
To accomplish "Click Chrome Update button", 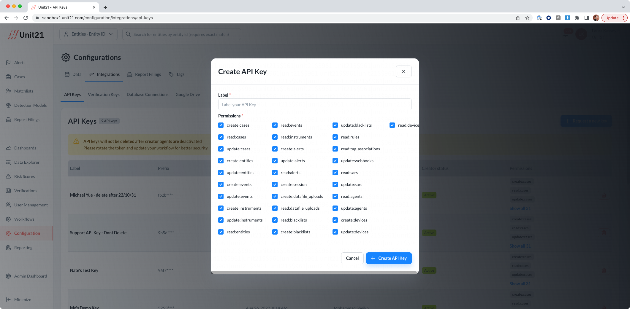I will [x=612, y=18].
